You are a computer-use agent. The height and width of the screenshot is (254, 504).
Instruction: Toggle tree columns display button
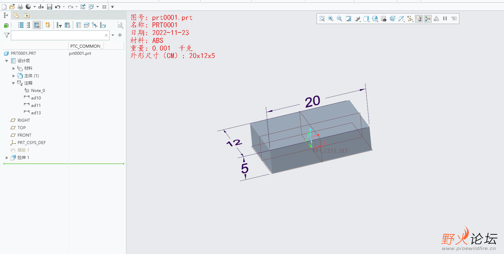(x=37, y=25)
